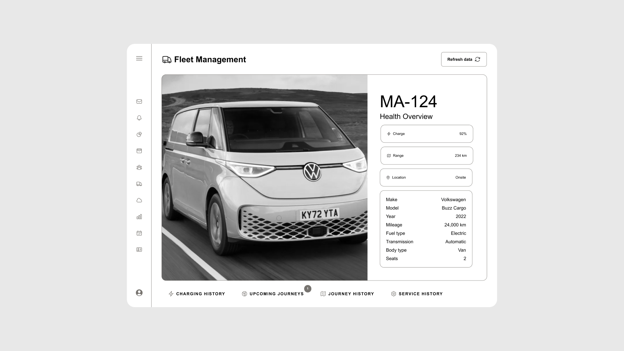The height and width of the screenshot is (351, 624).
Task: Open the mail inbox icon
Action: click(x=139, y=101)
